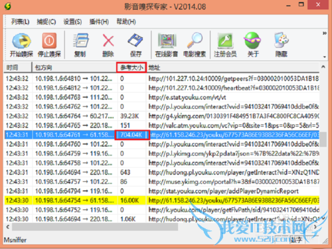Select row with size 39.23K

coord(161,116)
